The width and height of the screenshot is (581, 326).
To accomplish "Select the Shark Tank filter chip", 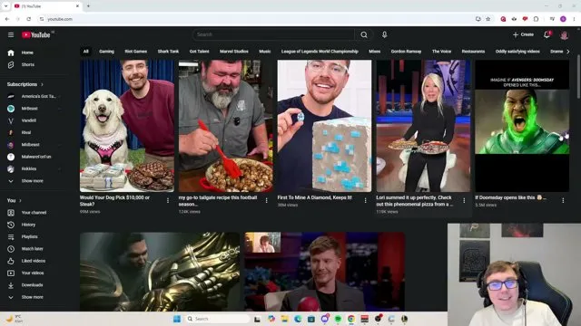I will pos(168,52).
